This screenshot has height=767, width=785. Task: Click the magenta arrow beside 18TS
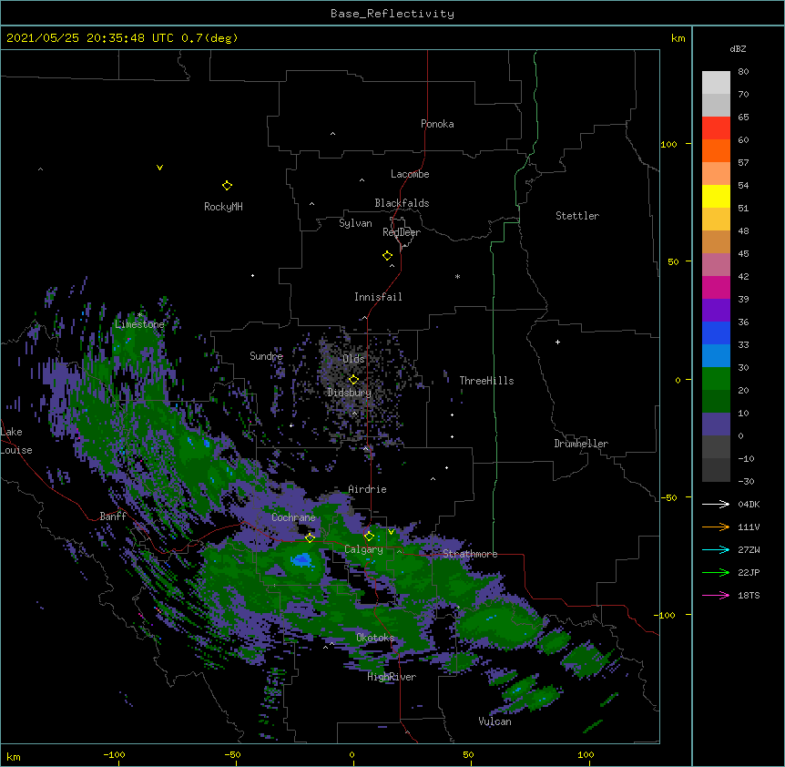[716, 595]
